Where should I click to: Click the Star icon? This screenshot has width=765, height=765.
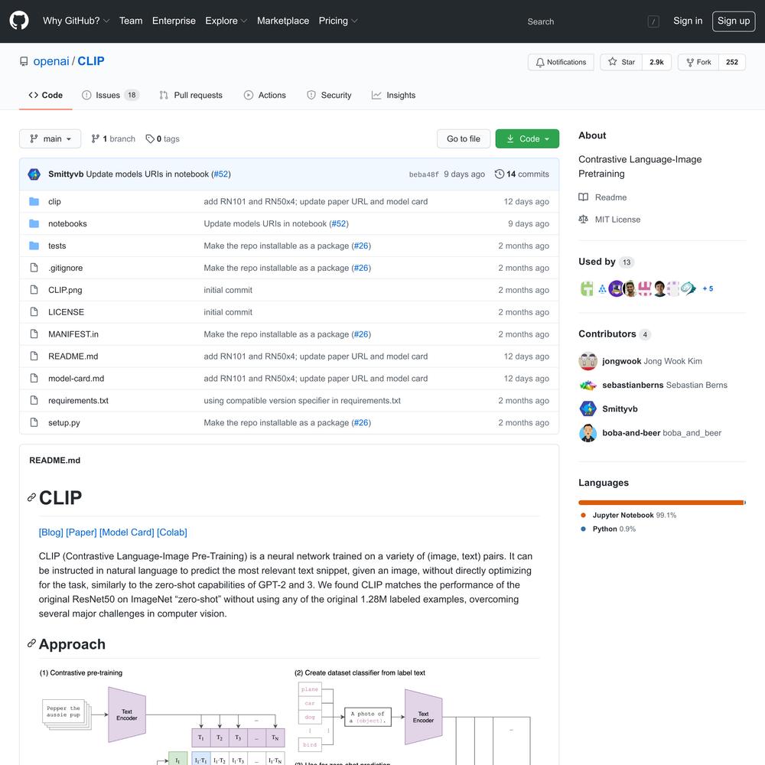point(612,62)
